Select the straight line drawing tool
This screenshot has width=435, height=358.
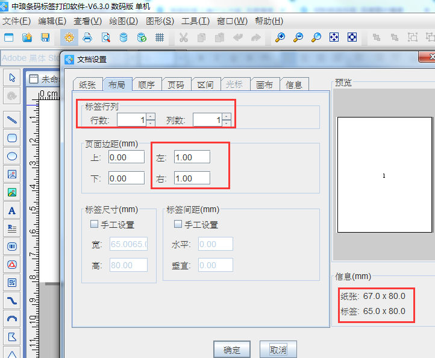(11, 120)
